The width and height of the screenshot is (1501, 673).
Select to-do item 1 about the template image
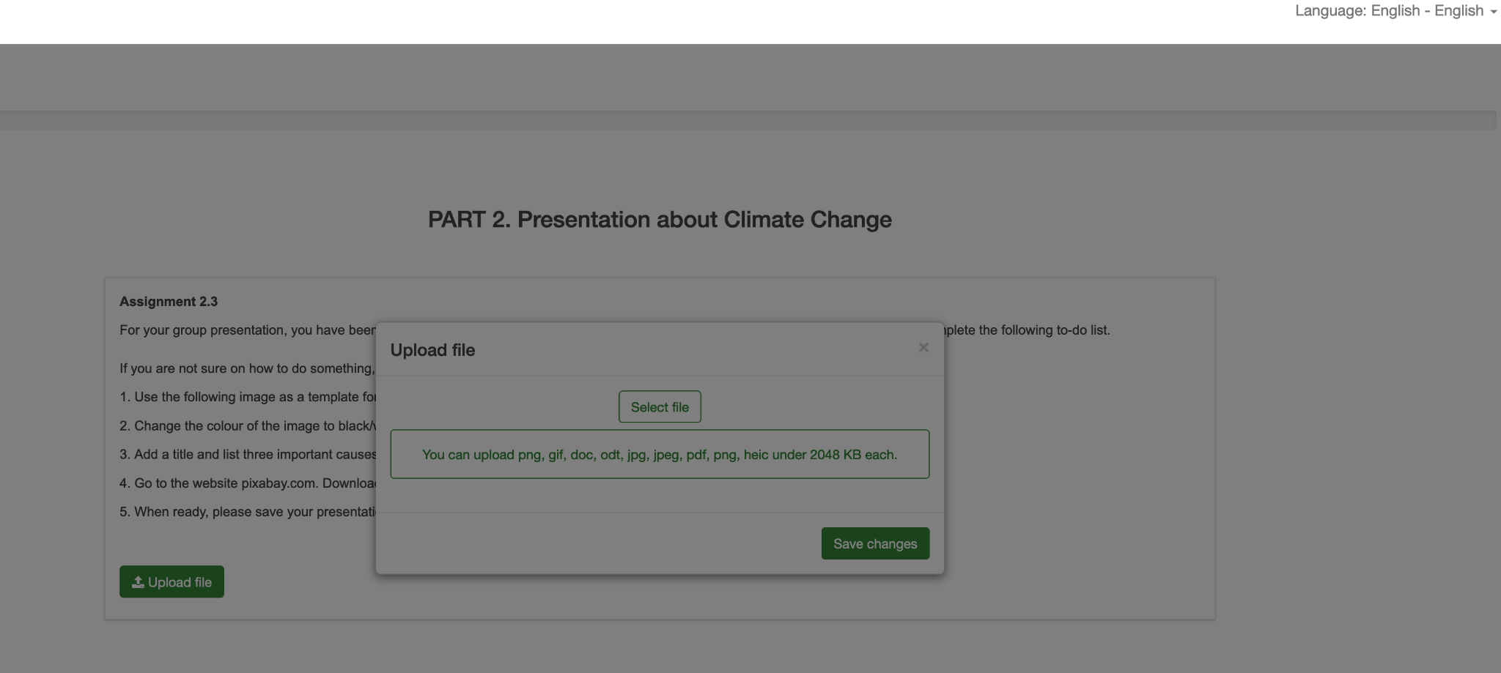pyautogui.click(x=248, y=397)
